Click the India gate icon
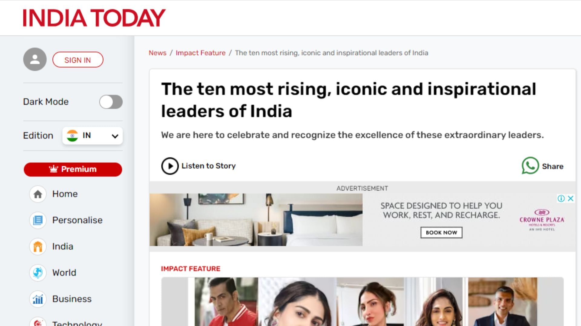This screenshot has width=581, height=326. point(38,247)
